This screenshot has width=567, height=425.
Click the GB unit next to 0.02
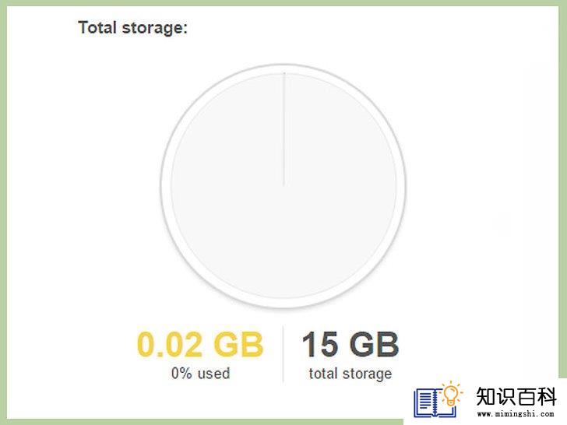point(238,344)
